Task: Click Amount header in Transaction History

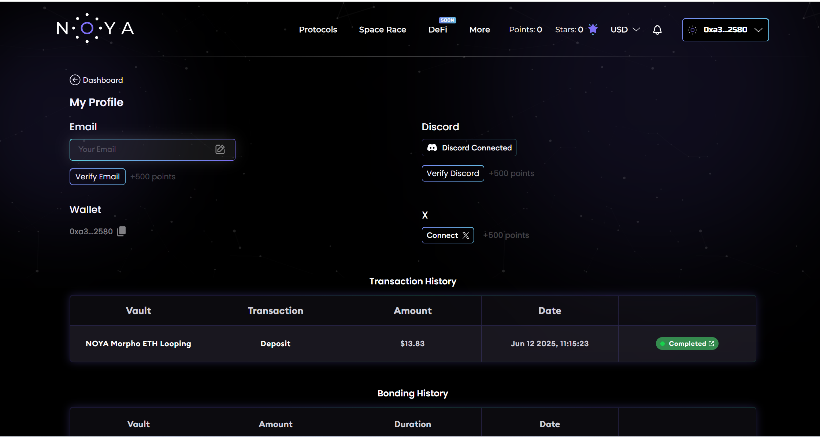Action: click(x=413, y=310)
